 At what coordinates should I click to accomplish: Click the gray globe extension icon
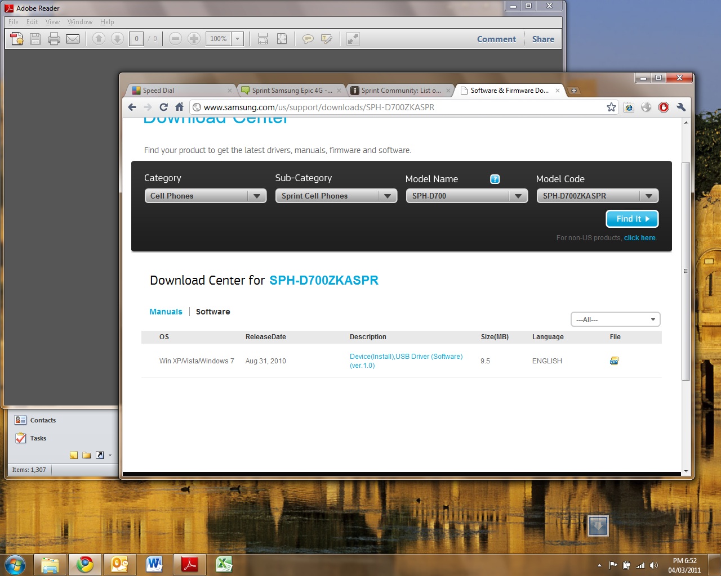pos(646,107)
